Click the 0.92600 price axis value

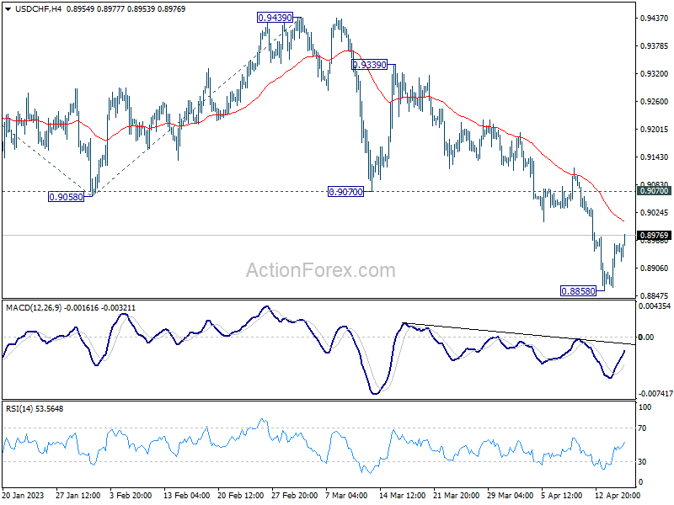pos(655,102)
